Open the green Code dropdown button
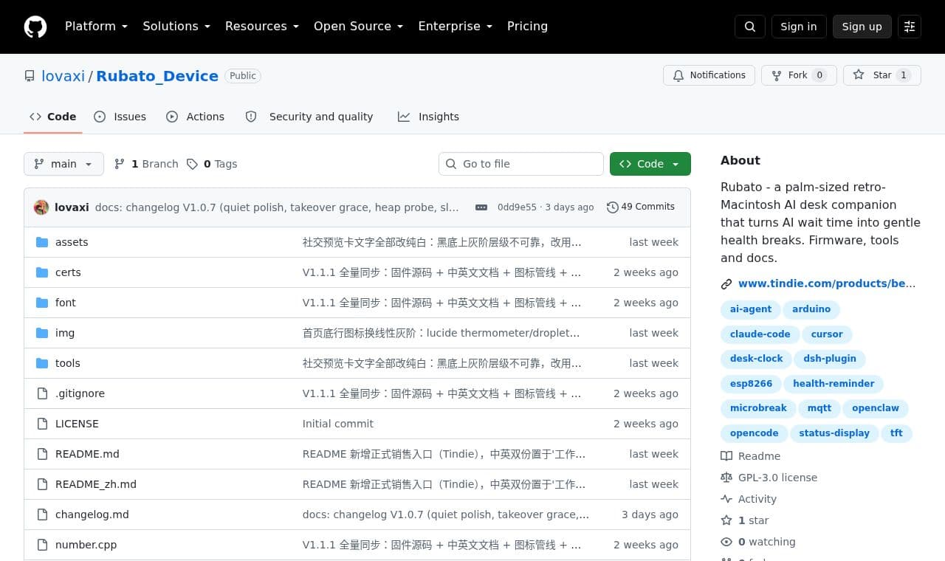 tap(650, 164)
